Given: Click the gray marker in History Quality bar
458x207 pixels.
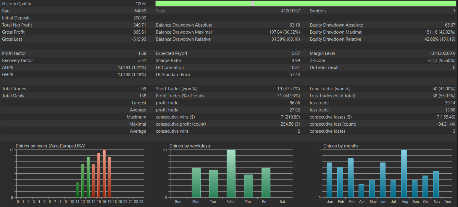Looking at the screenshot, I should [252, 4].
